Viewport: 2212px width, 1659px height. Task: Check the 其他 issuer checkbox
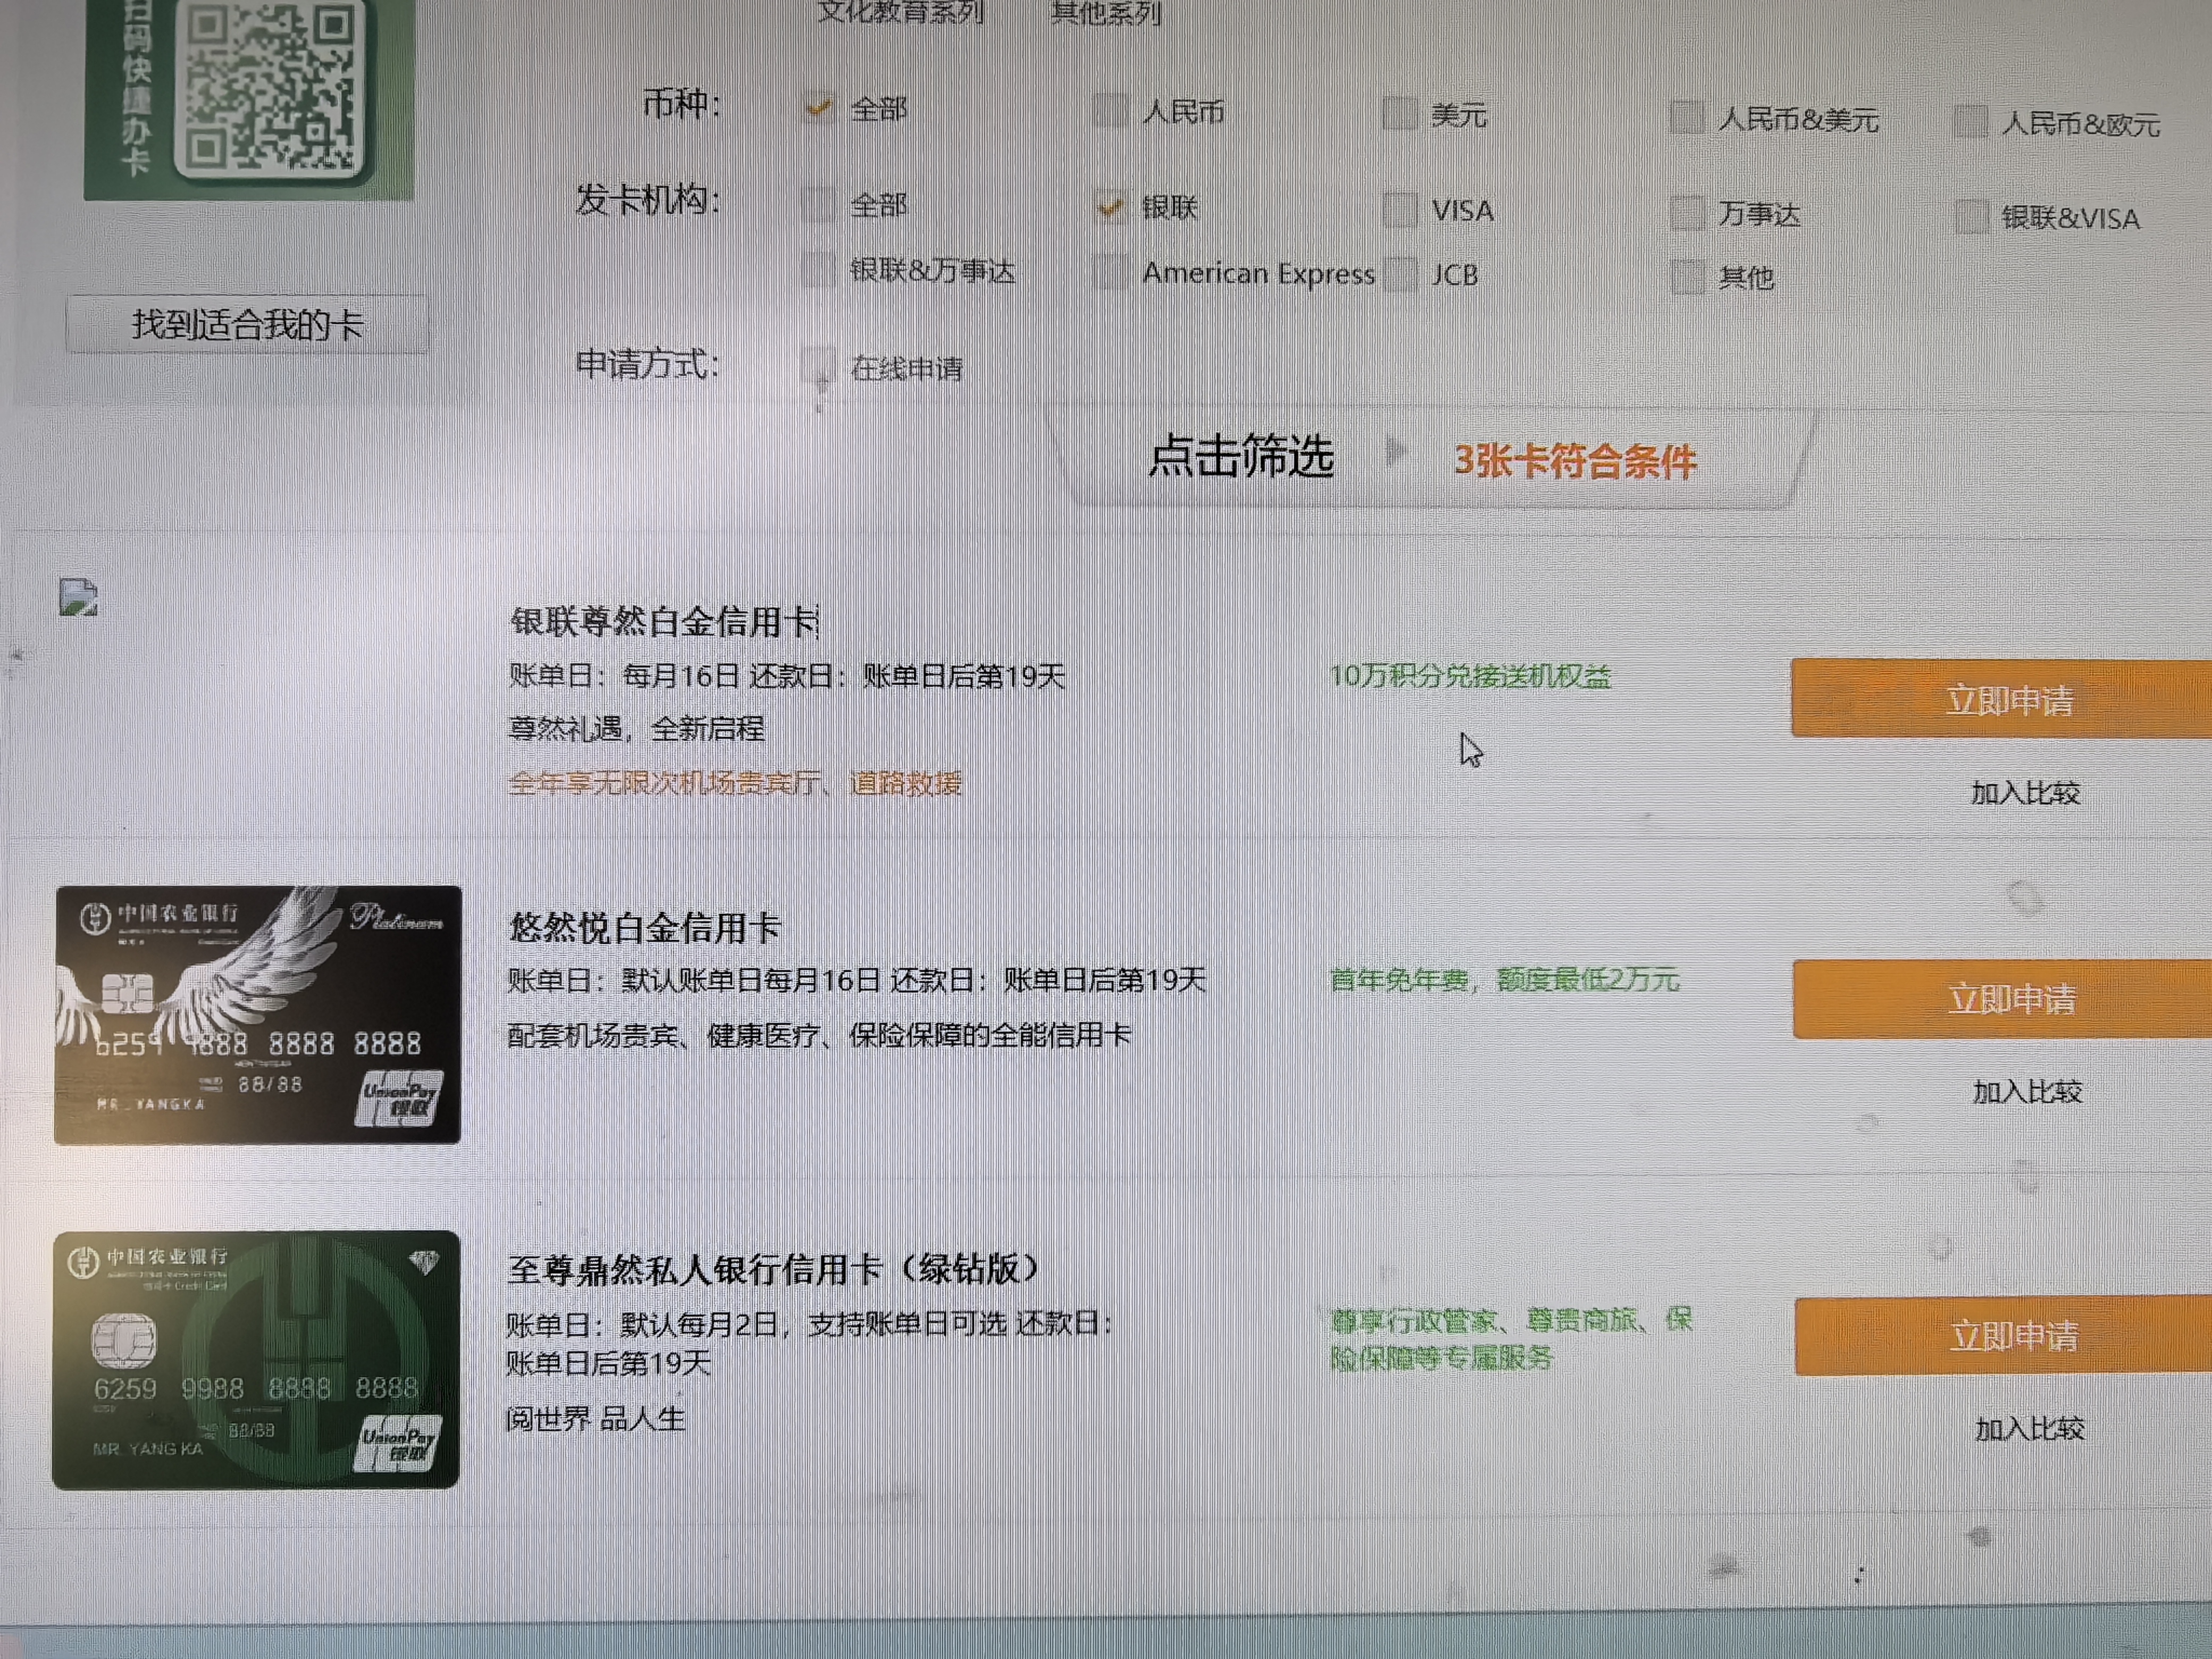tap(1687, 277)
